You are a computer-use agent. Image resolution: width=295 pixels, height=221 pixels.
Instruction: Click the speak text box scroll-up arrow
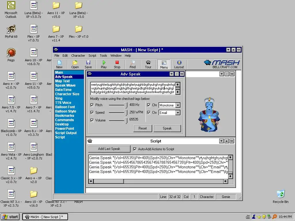[x=177, y=85]
